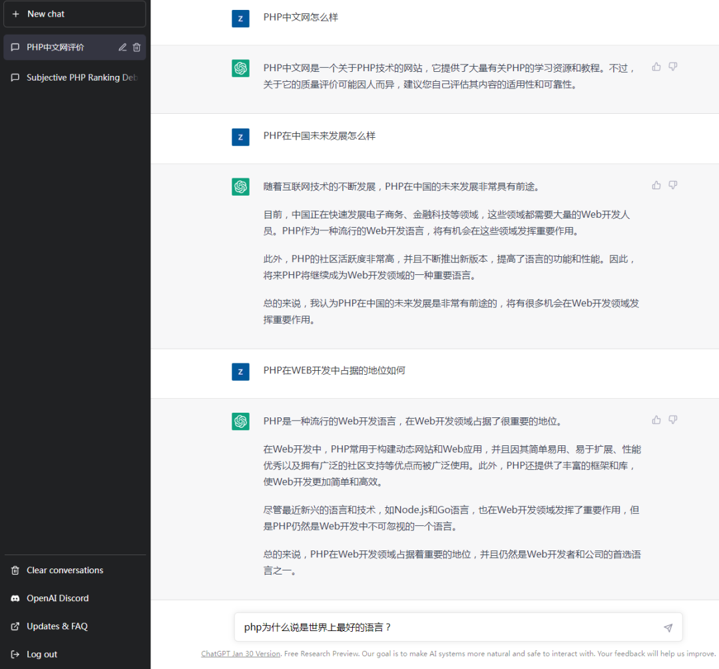This screenshot has width=719, height=669.
Task: Click paragraph starting 总的来说，我认为PHP
Action: coord(451,312)
